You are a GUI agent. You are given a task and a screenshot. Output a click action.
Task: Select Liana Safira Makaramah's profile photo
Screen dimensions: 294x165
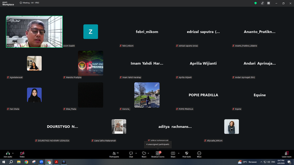(119, 126)
